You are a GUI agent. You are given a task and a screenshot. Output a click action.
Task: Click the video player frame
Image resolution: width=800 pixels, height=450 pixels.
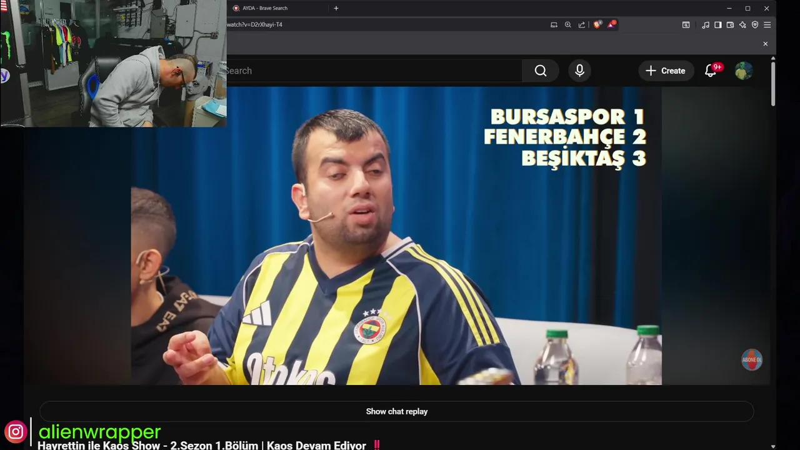click(396, 236)
